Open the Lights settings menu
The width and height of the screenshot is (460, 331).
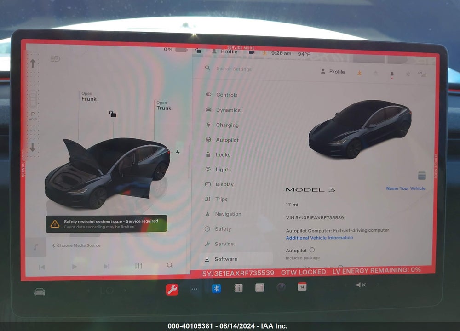click(218, 170)
